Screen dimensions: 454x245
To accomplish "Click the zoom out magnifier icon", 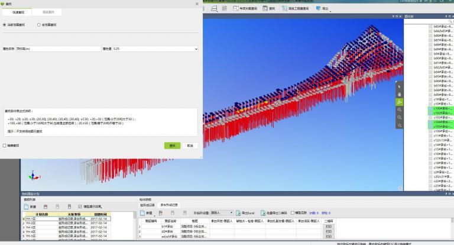I will click(x=400, y=118).
